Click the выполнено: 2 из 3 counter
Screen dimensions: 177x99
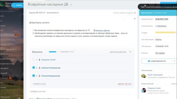coord(67,52)
